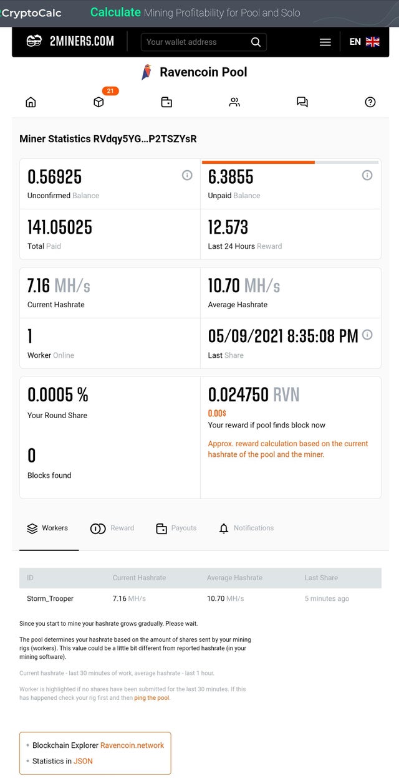Open the Notifications tab

[x=246, y=528]
